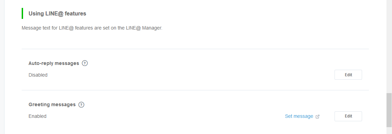The image size is (392, 134).
Task: Follow the Set message link
Action: coord(299,116)
